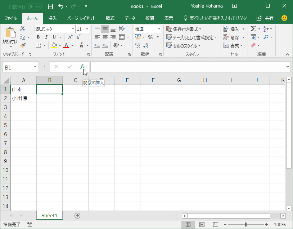
Task: Switch to the データ tab
Action: point(130,18)
